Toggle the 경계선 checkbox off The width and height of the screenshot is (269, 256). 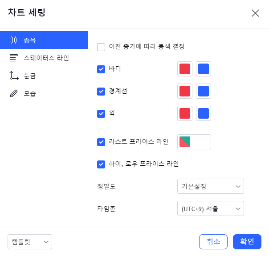click(101, 91)
